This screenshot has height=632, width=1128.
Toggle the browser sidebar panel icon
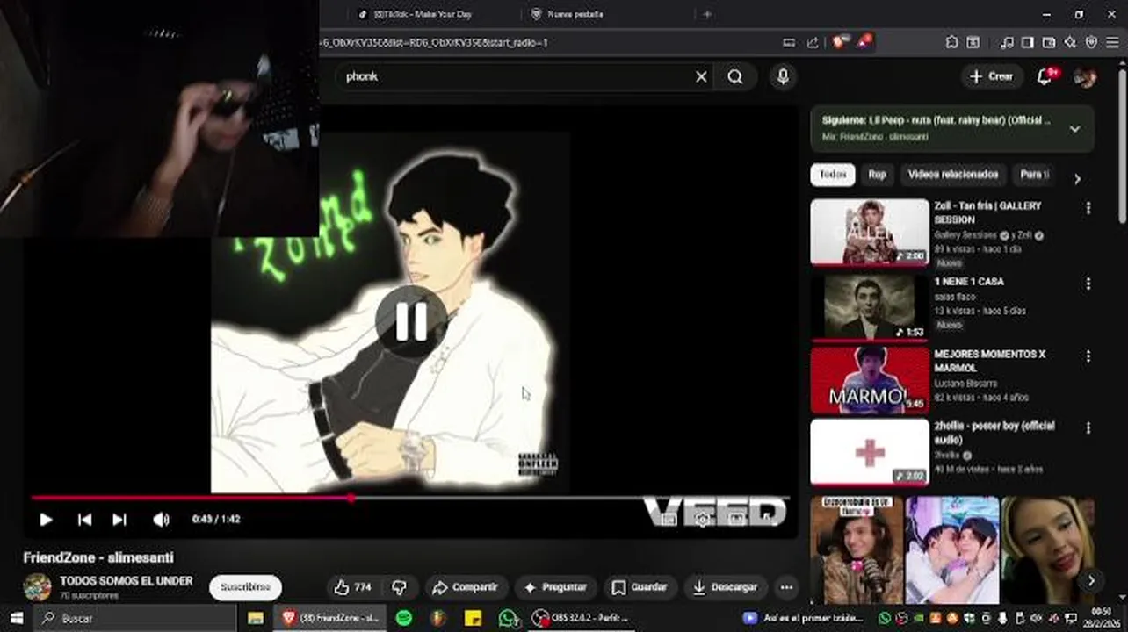(1029, 42)
